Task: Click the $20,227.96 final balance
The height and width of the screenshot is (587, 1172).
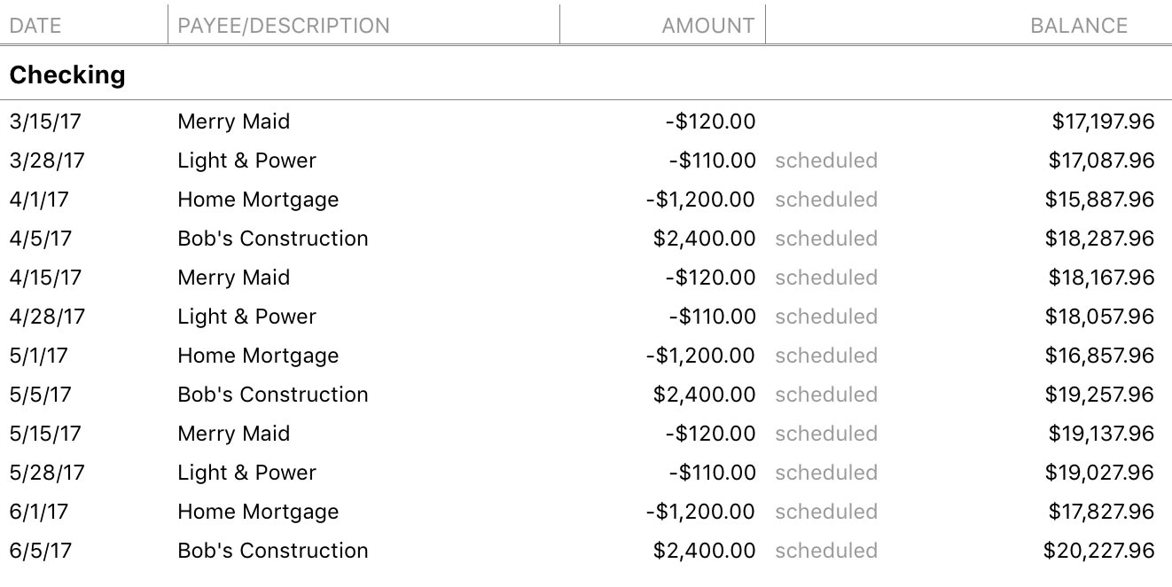Action: 1098,551
